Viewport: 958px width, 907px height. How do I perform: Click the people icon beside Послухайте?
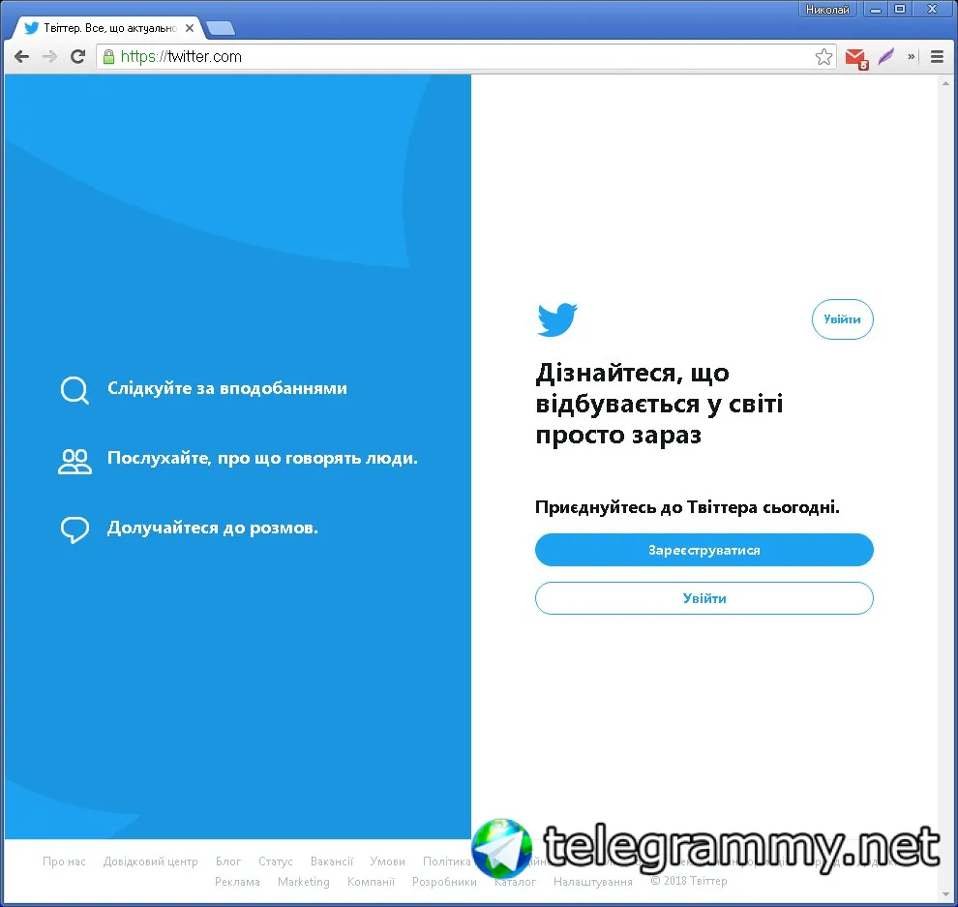point(75,462)
